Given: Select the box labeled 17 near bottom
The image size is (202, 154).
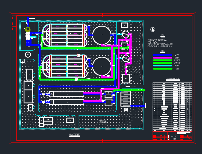Looking at the screenshot, I should (x=70, y=120).
